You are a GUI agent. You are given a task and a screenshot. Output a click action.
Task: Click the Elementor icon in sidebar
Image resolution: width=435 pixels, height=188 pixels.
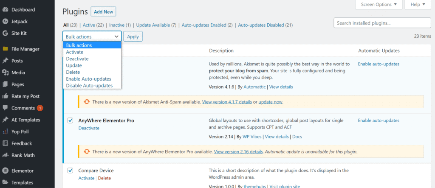(5, 171)
